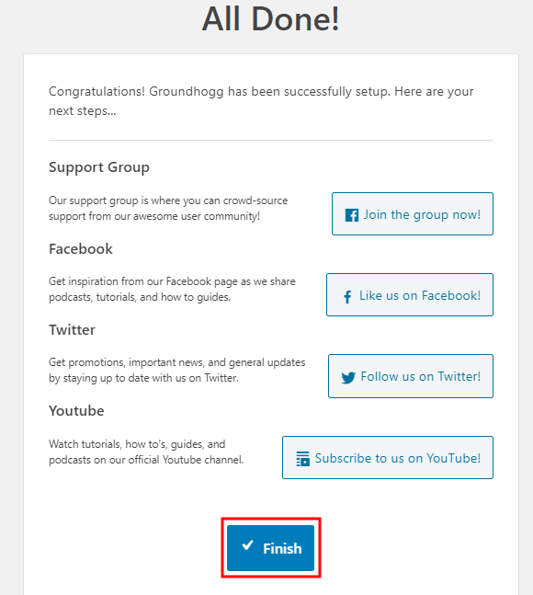Click the Facebook section heading
Viewport: 533px width, 595px height.
coord(81,249)
